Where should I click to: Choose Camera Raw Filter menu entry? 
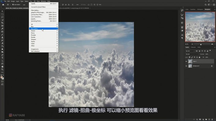pos(44,15)
